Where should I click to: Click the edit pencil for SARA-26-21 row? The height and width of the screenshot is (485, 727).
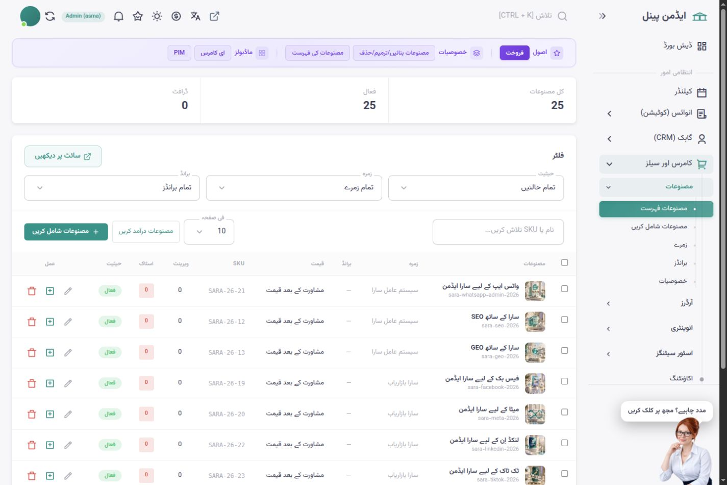(x=68, y=291)
